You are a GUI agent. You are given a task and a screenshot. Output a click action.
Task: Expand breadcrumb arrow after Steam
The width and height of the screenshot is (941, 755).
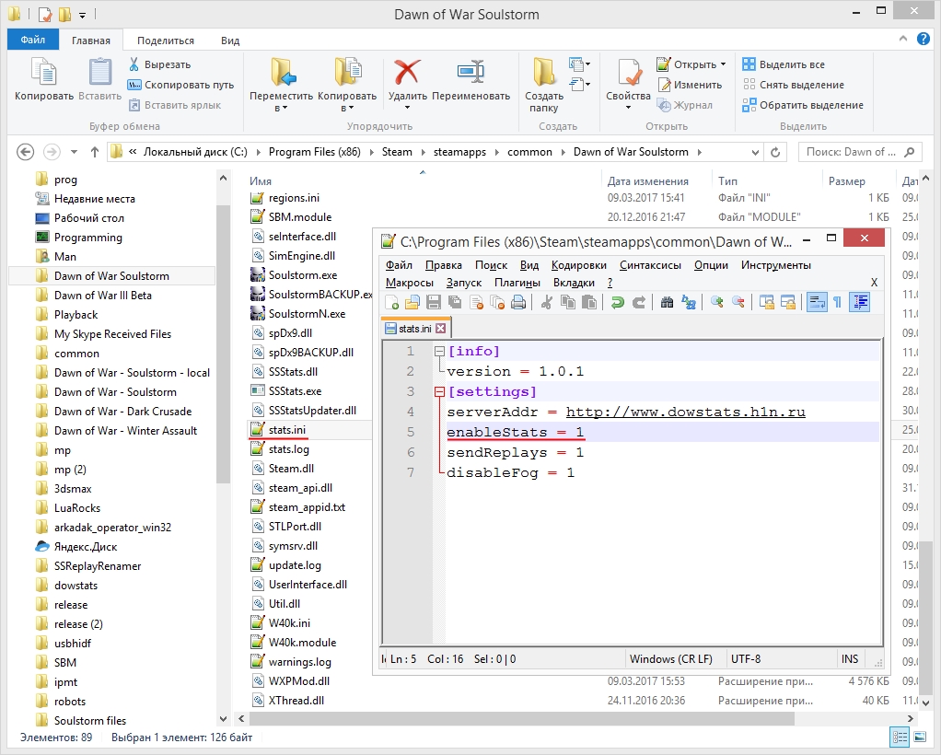(423, 153)
